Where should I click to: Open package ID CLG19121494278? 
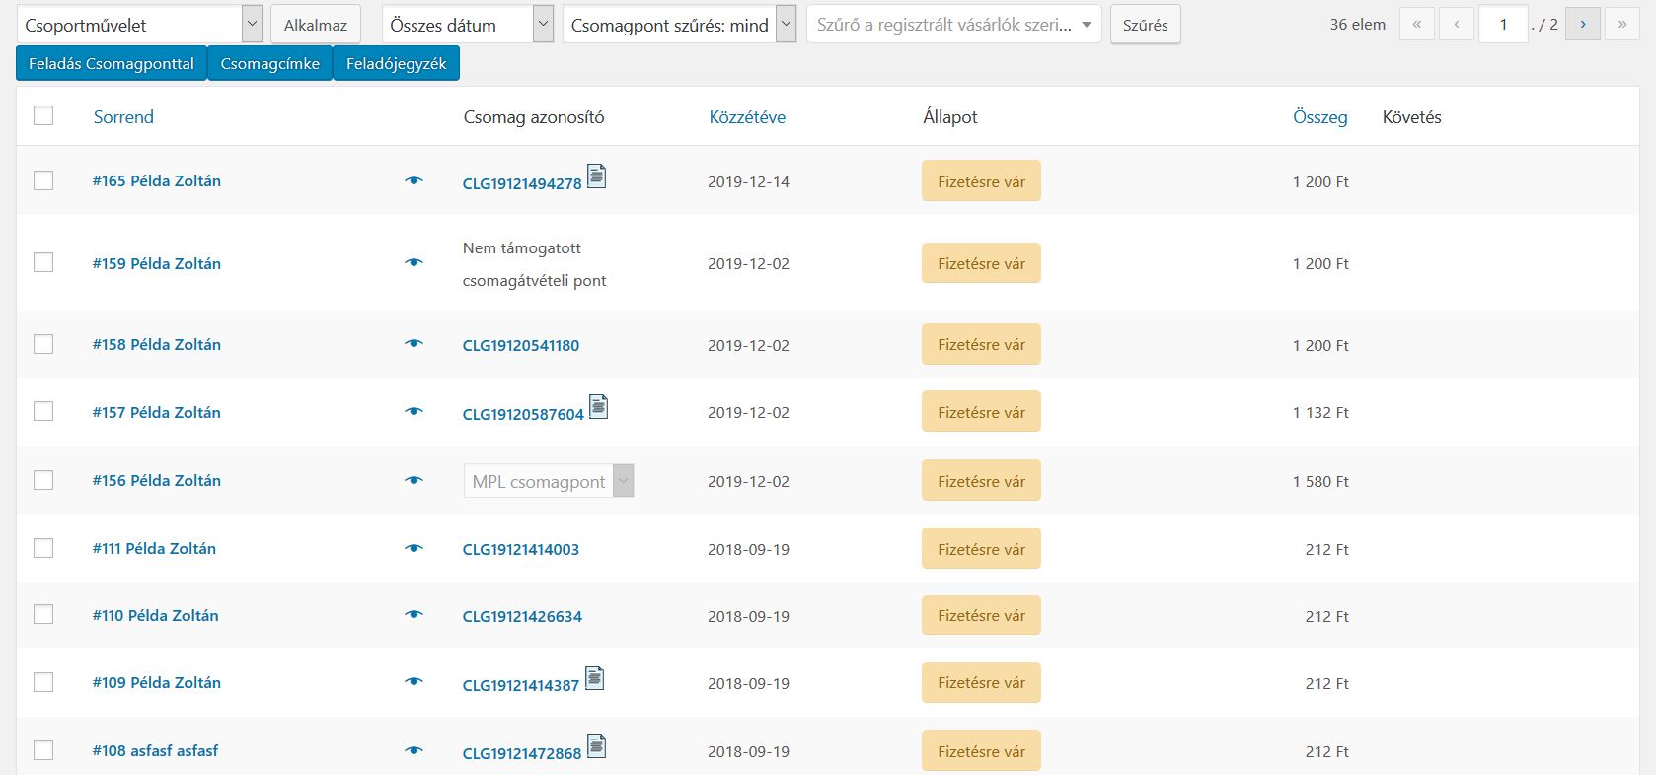tap(522, 183)
